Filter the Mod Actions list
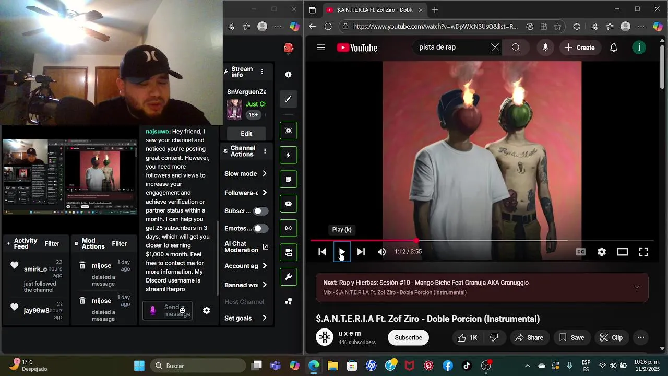Image resolution: width=668 pixels, height=376 pixels. pyautogui.click(x=120, y=244)
